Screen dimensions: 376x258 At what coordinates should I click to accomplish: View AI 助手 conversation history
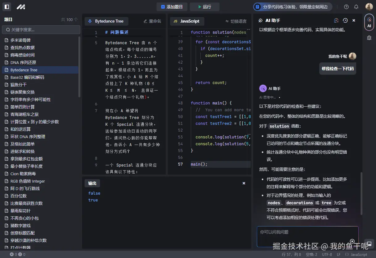(x=345, y=20)
